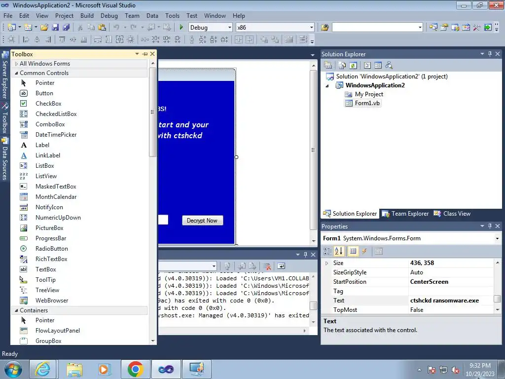
Task: Click the Start Debugging green play icon
Action: pos(181,28)
